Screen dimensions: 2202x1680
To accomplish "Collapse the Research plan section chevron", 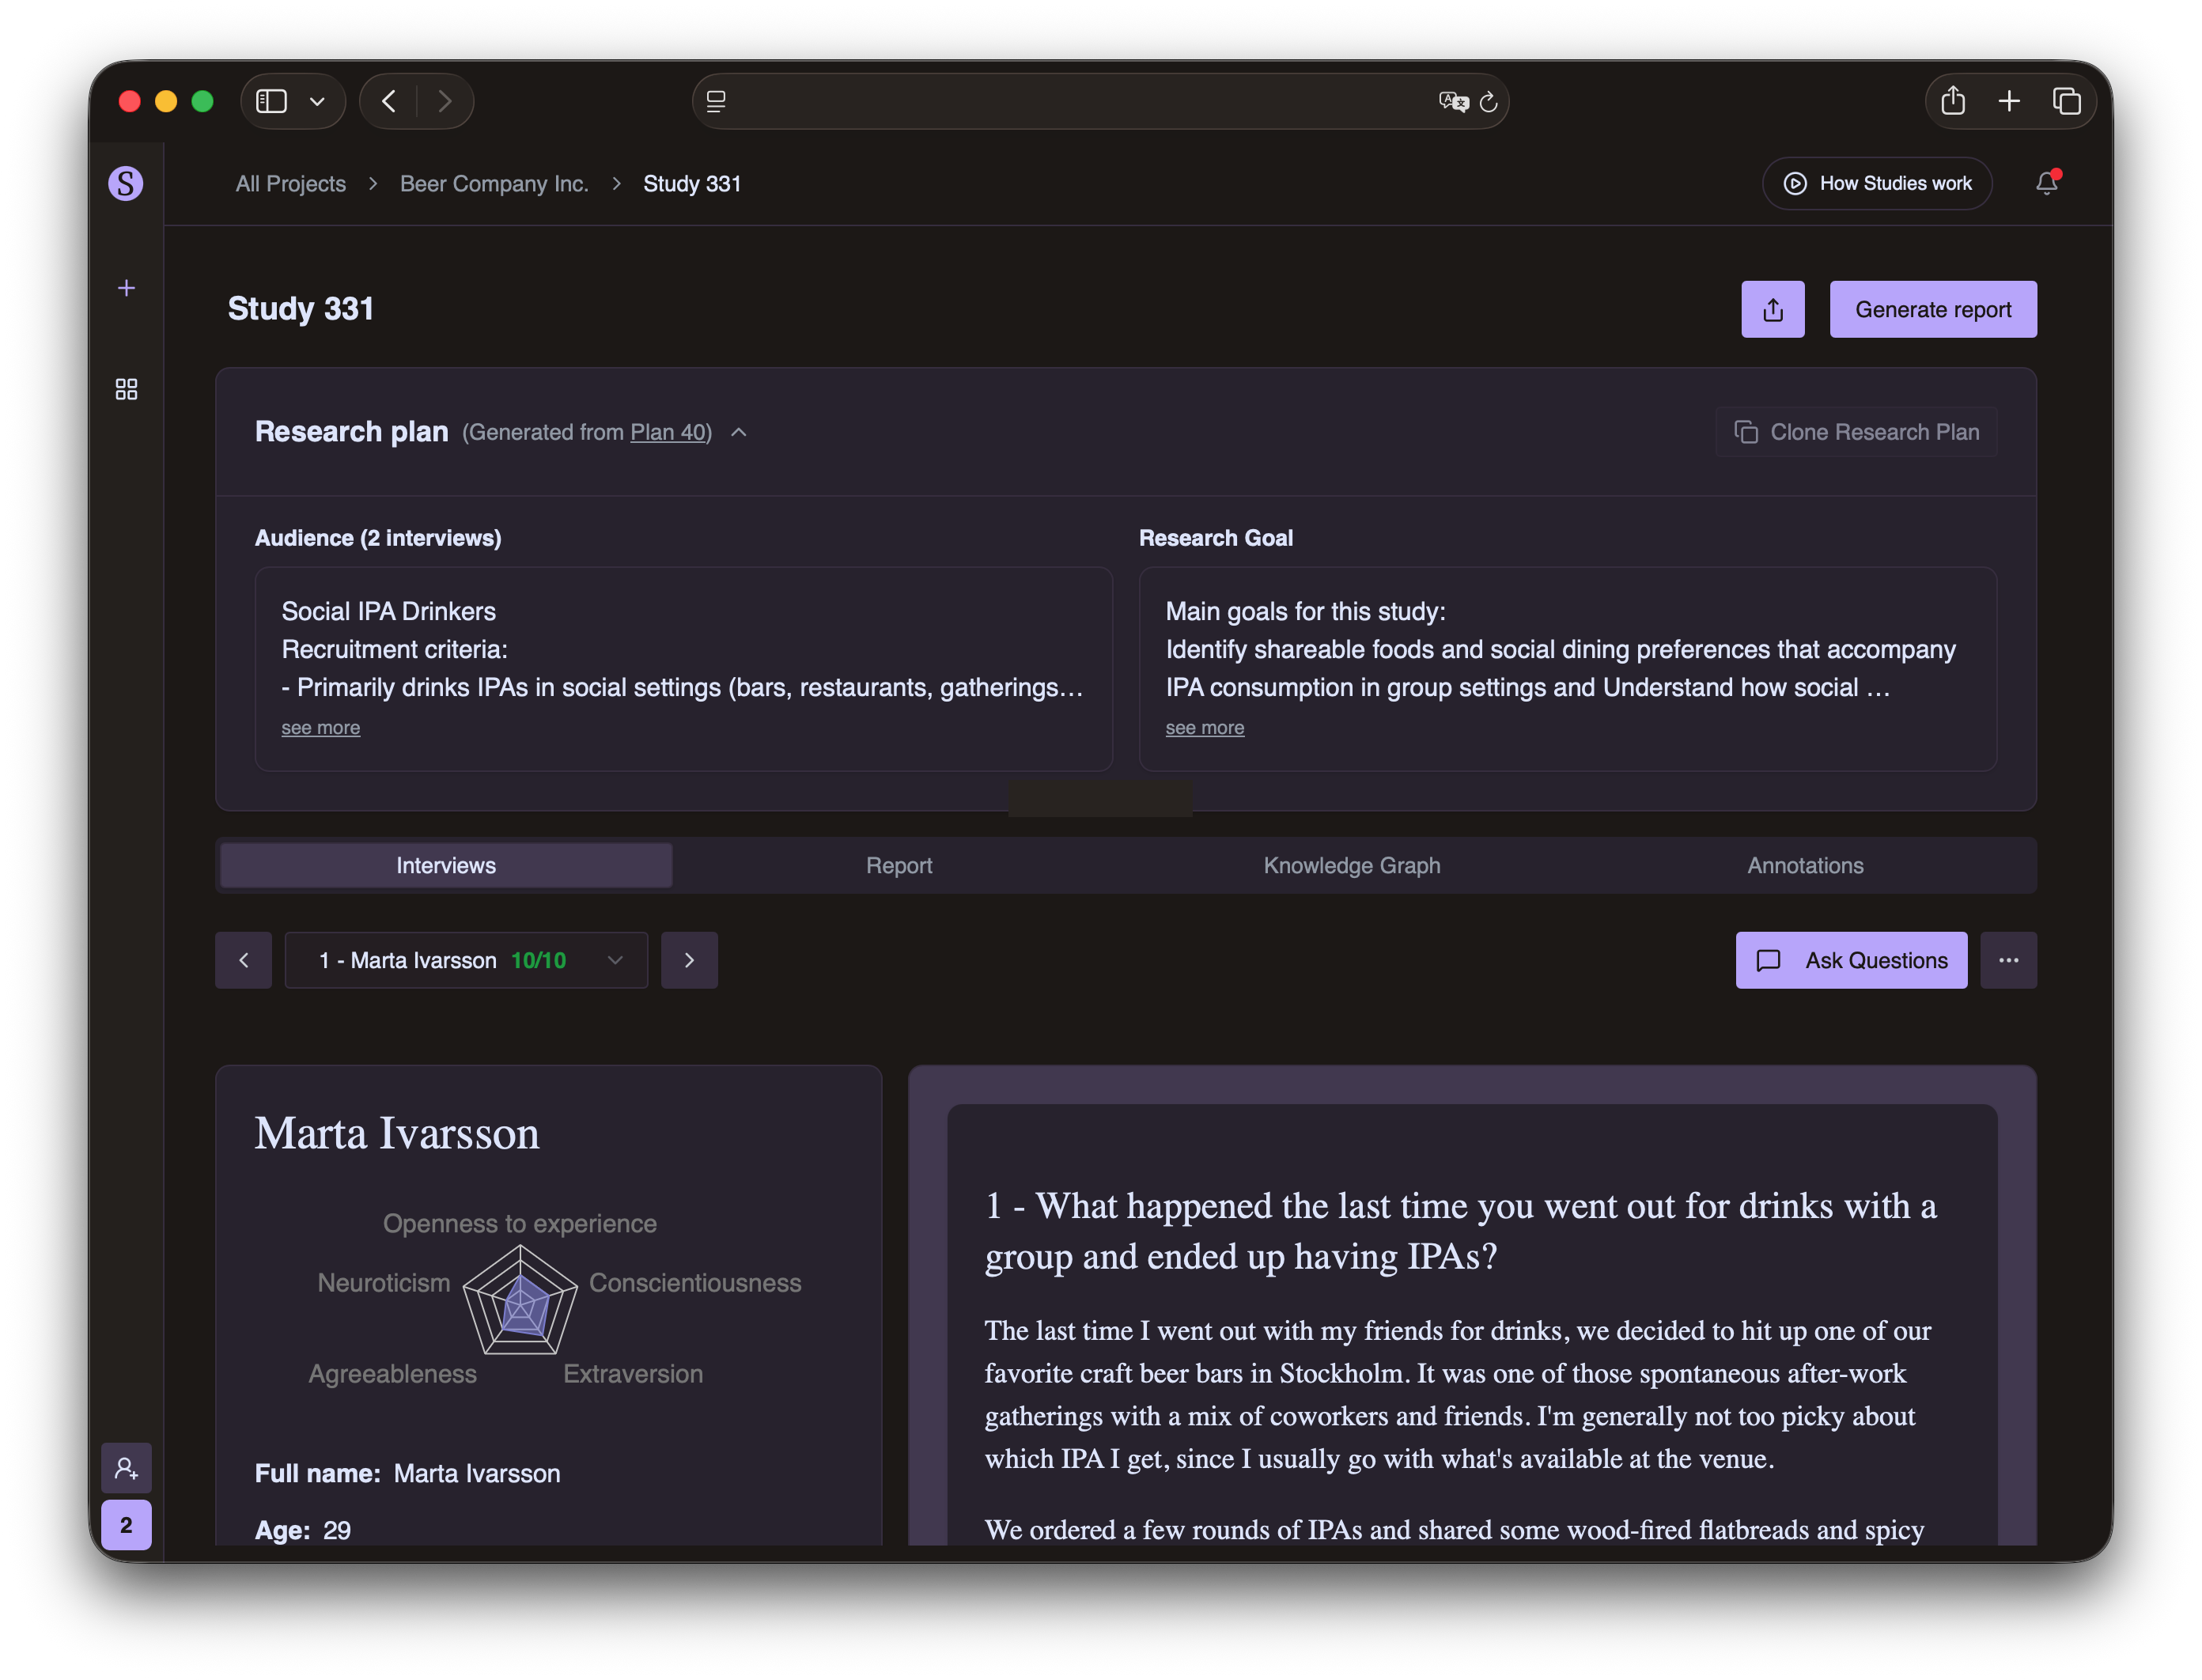I will coord(739,432).
